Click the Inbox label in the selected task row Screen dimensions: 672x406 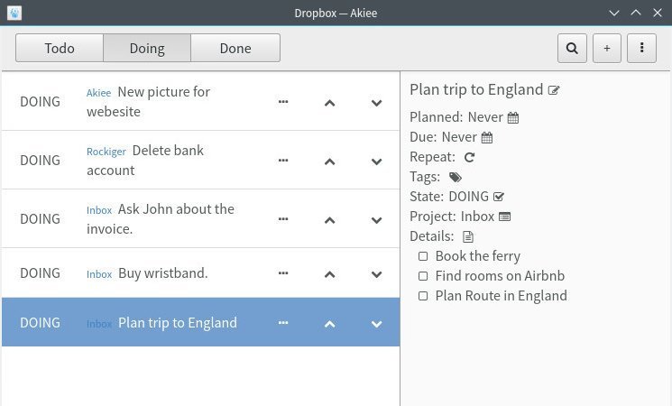click(99, 324)
